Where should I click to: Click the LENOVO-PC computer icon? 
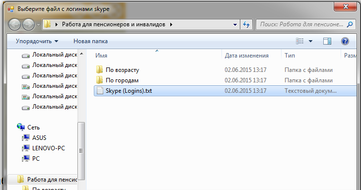coord(26,148)
